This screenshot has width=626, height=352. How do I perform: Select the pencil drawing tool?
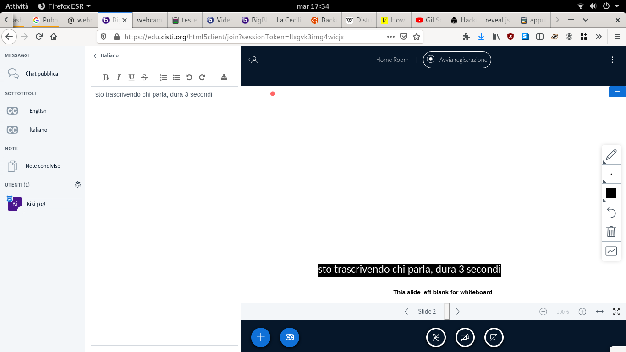611,155
